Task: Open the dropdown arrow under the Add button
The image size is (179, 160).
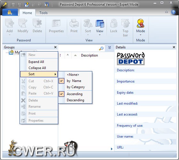Action: (10, 35)
